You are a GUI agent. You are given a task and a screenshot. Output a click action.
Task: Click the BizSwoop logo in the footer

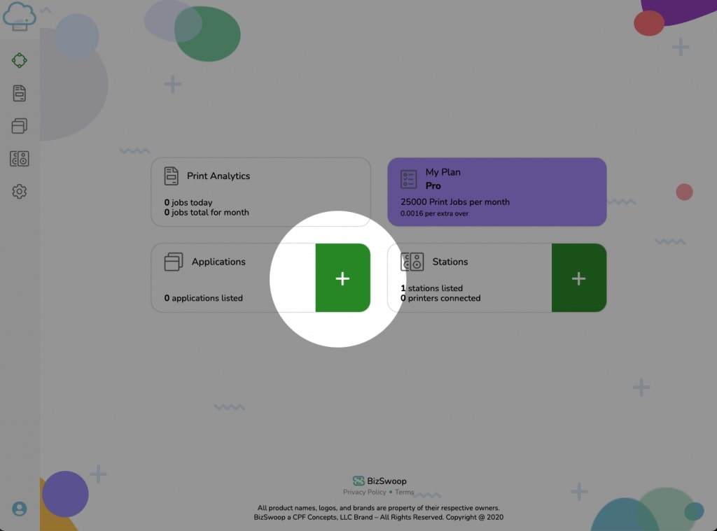click(380, 481)
